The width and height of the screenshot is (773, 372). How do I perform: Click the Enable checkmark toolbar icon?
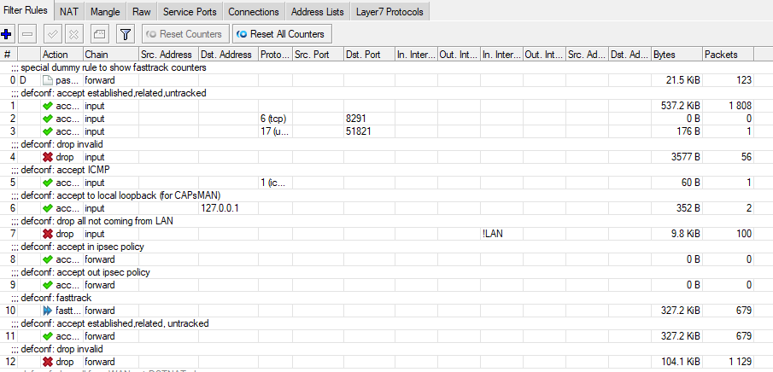point(53,34)
